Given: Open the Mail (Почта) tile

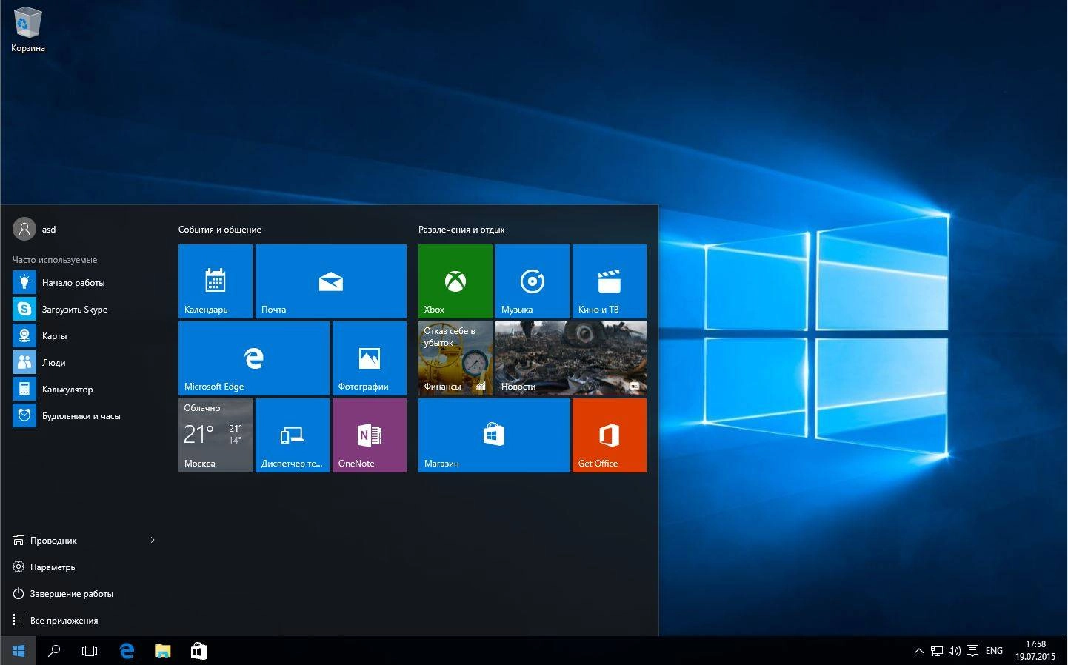Looking at the screenshot, I should (331, 281).
